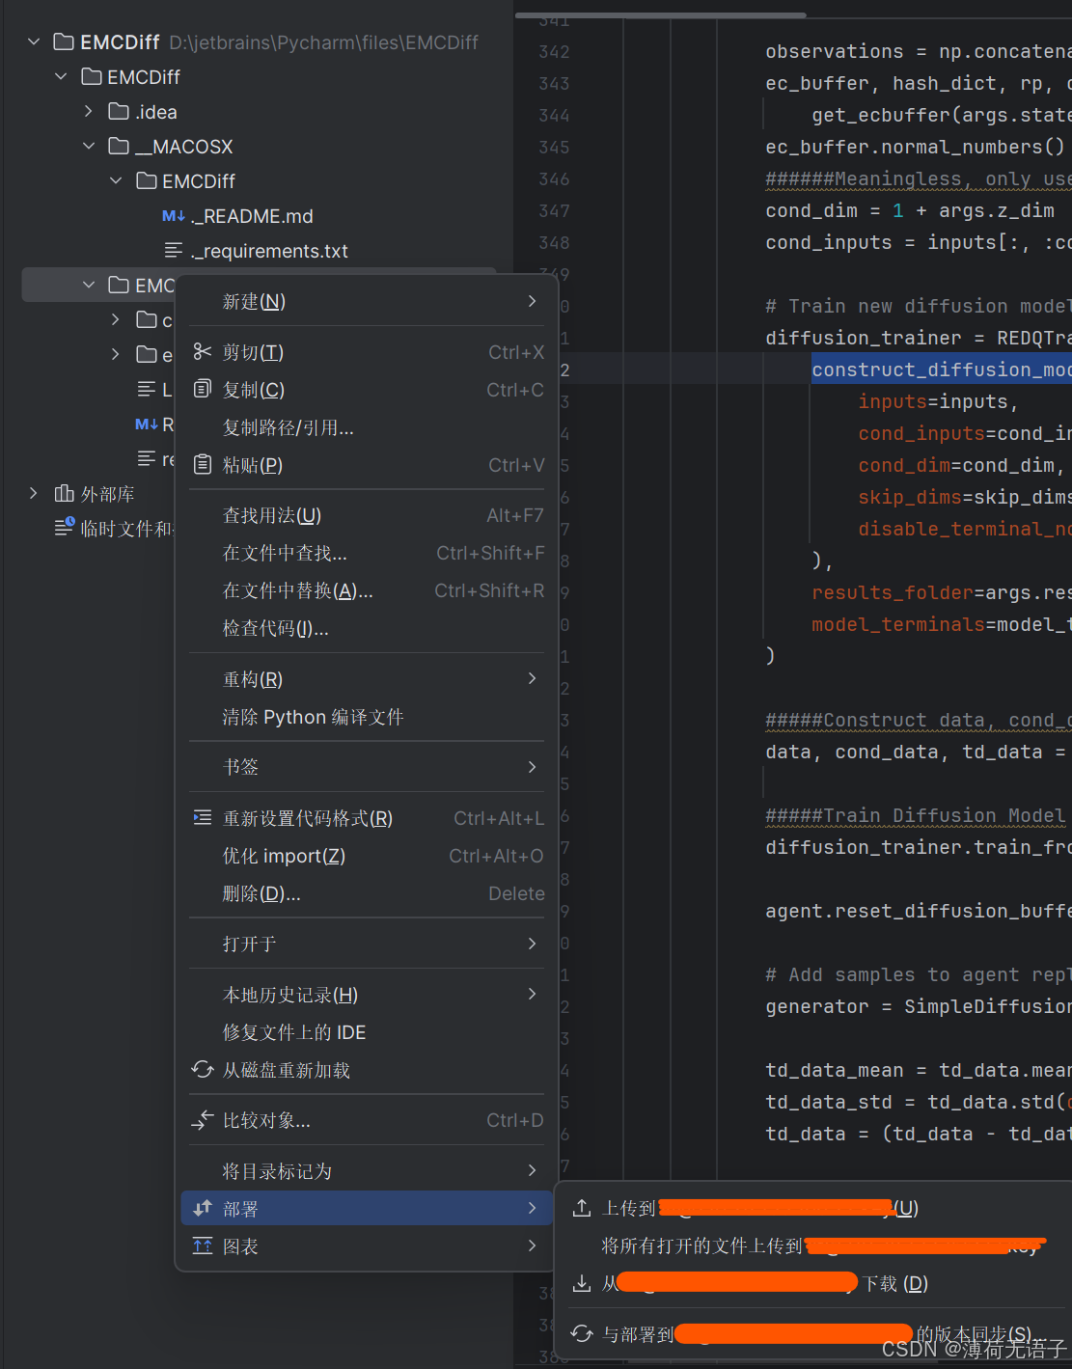Click the highlighted construct_diffusion_mod text
1072x1369 pixels.
point(941,370)
